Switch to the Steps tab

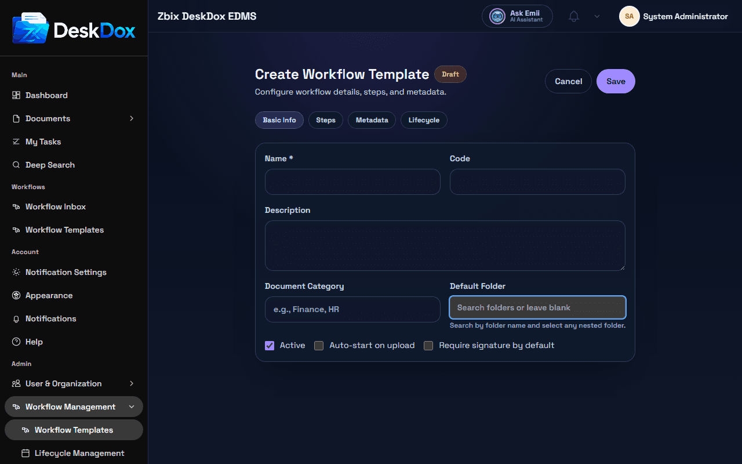point(326,120)
